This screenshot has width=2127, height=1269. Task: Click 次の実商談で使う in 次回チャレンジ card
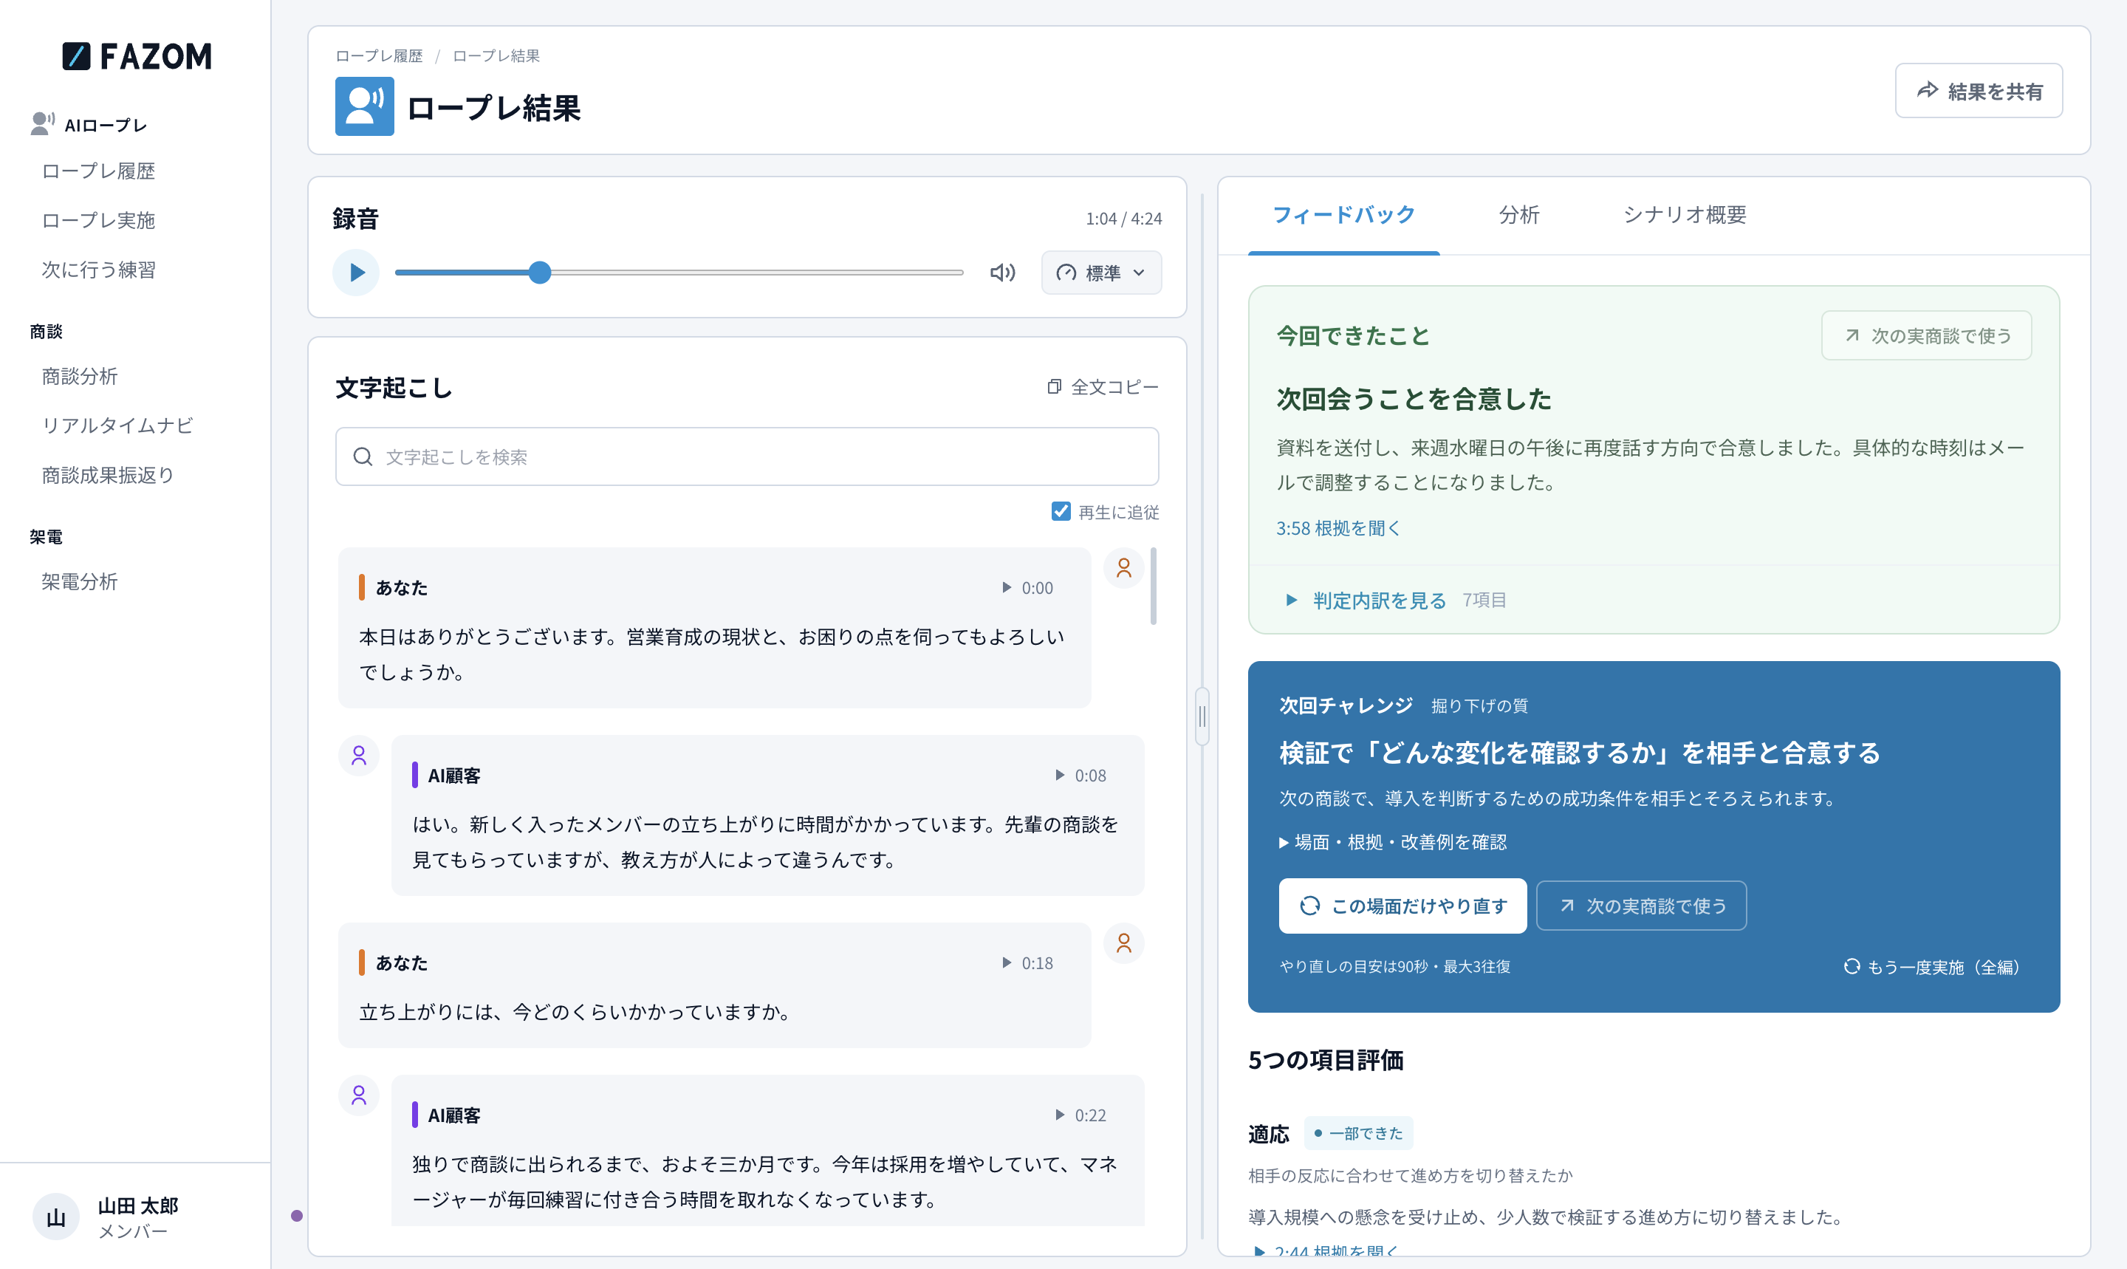1642,906
